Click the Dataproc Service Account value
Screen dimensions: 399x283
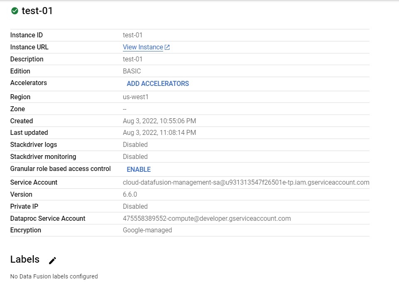pyautogui.click(x=206, y=218)
